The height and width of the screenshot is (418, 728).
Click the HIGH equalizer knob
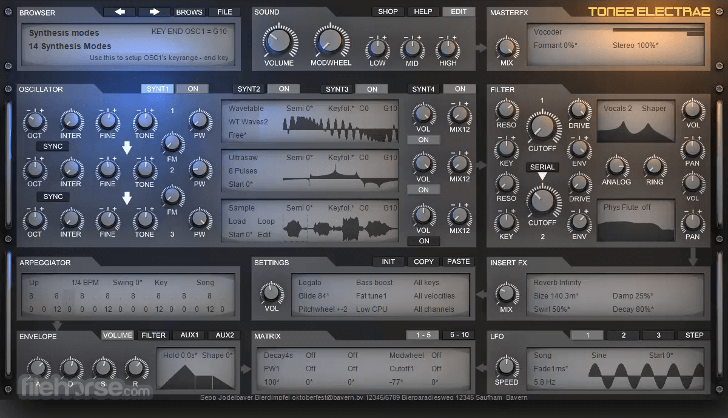(448, 47)
